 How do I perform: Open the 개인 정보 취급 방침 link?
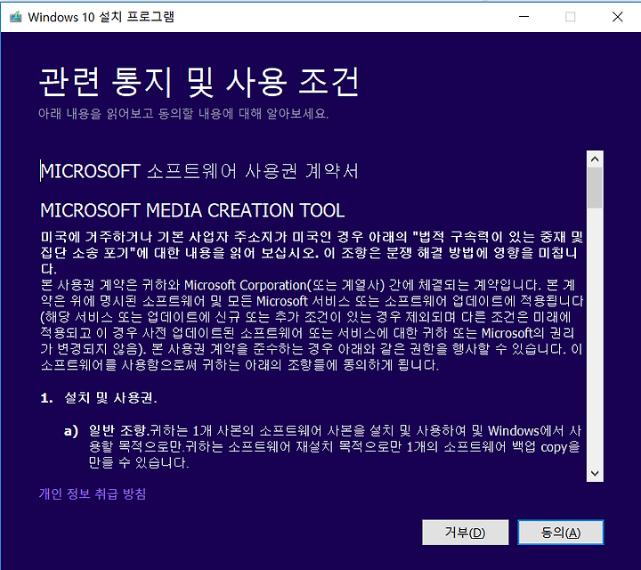93,493
